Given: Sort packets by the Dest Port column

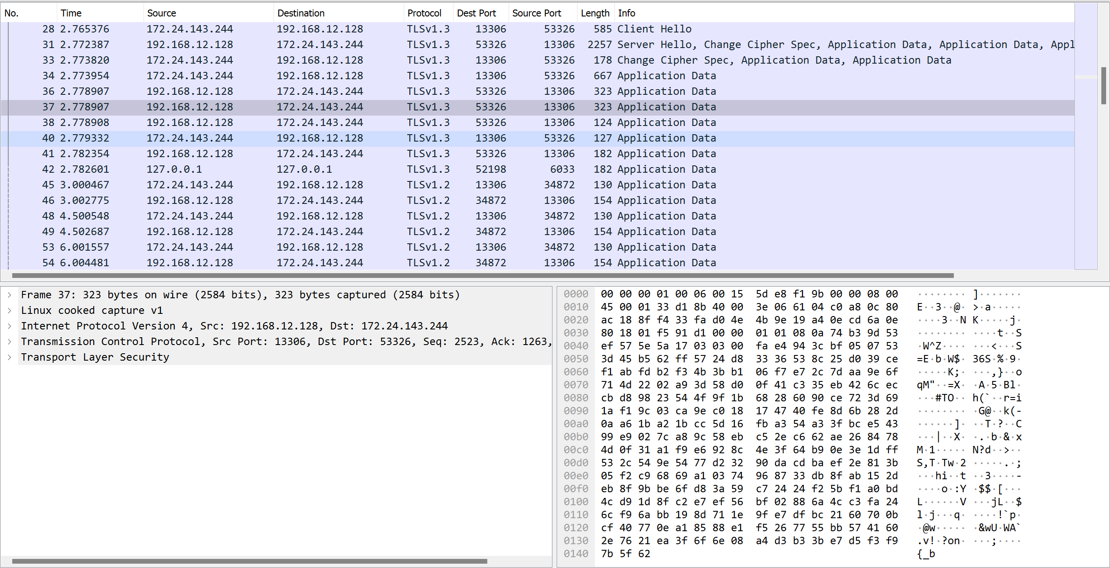Looking at the screenshot, I should (x=477, y=13).
